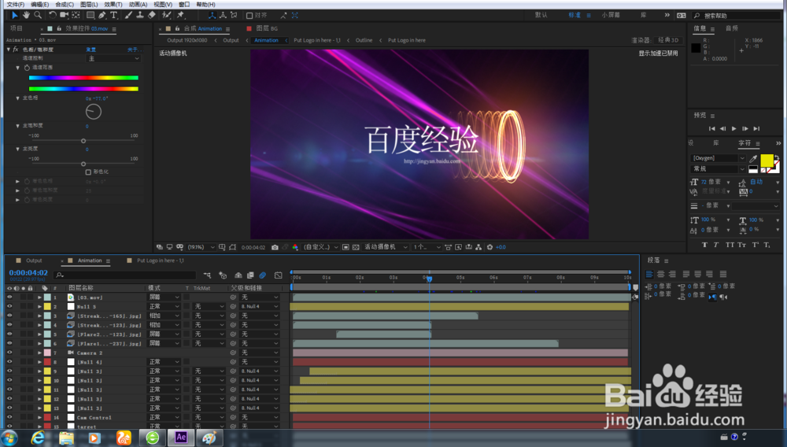
Task: Click the After Effects icon in taskbar
Action: pyautogui.click(x=181, y=437)
